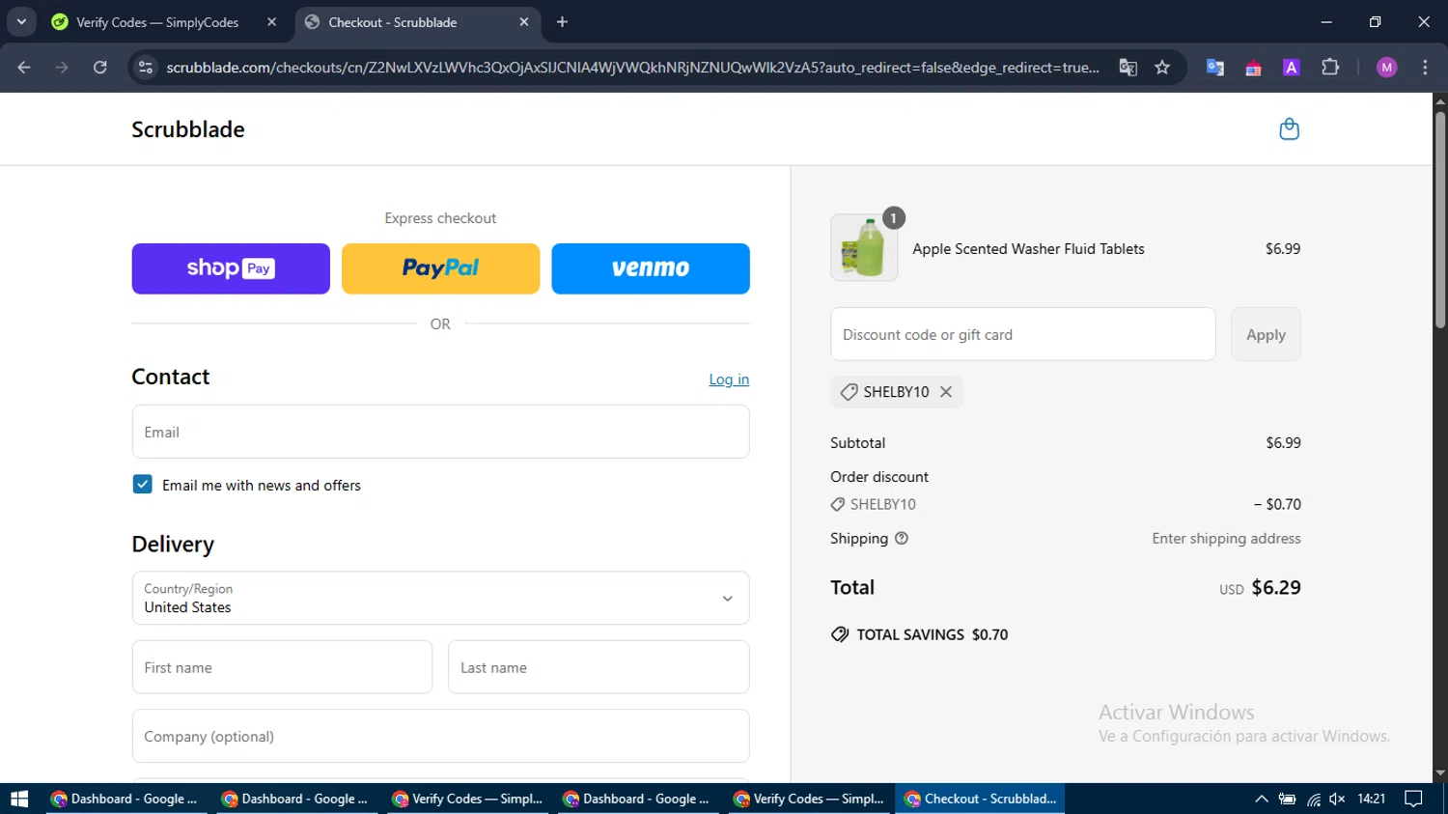
Task: Open a new browser tab
Action: pos(562,21)
